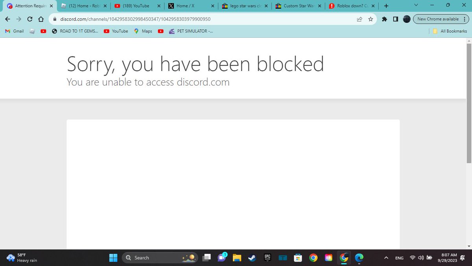The width and height of the screenshot is (472, 266).
Task: Open a new tab with plus button
Action: tap(386, 6)
